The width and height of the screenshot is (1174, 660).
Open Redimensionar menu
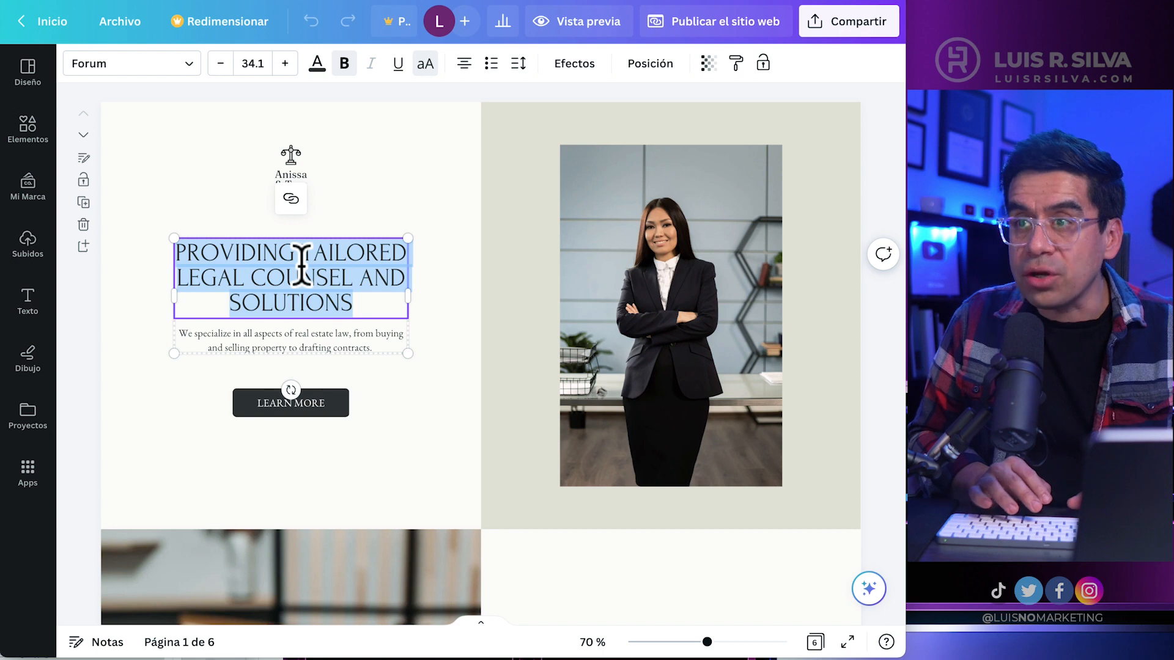(220, 21)
